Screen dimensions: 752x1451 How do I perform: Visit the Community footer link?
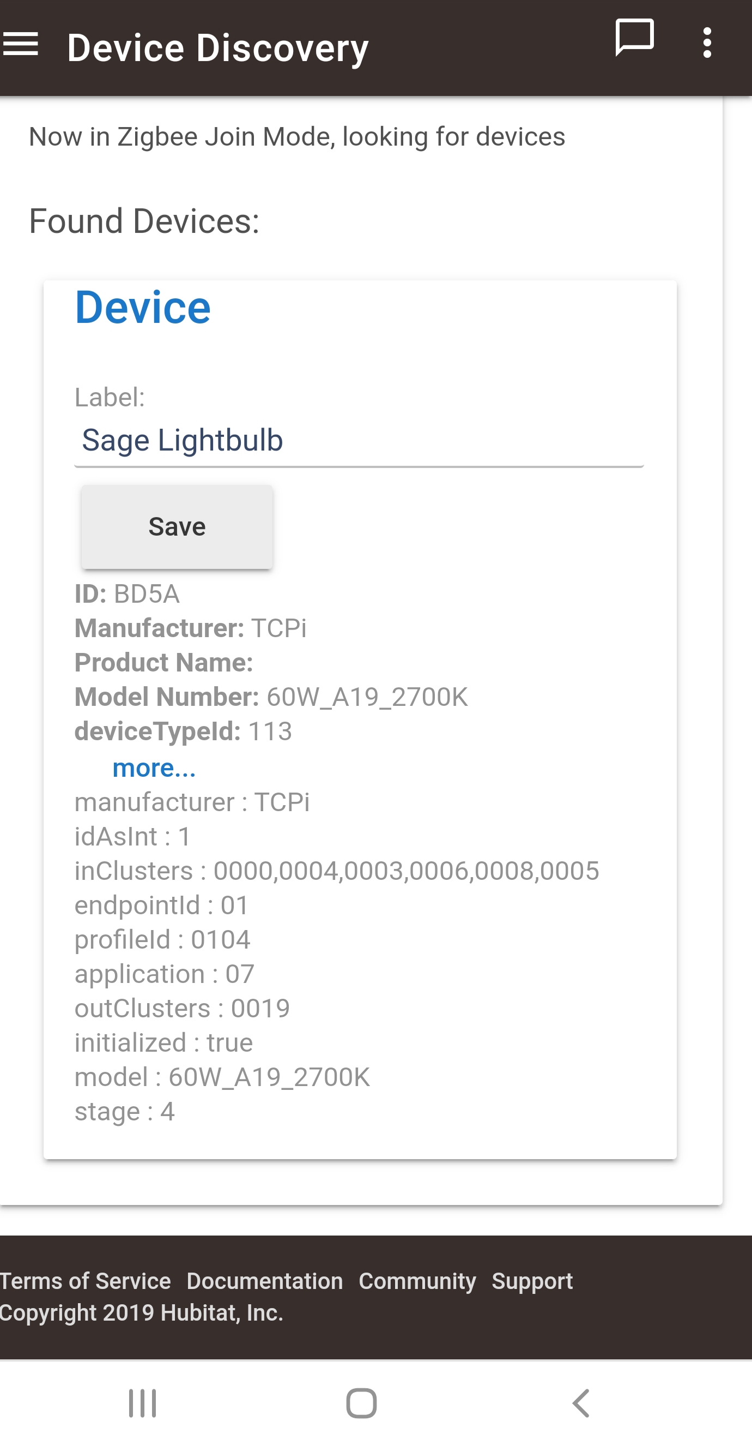pos(417,1280)
